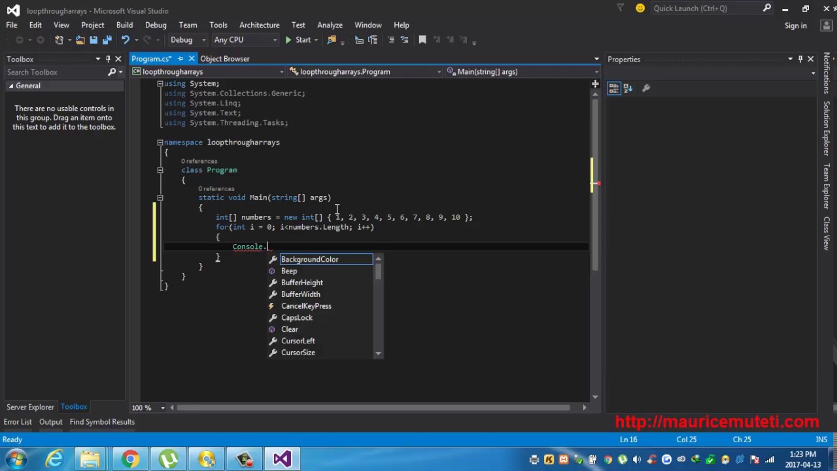
Task: Click the editor horizontal scrollbar right arrow
Action: click(585, 408)
